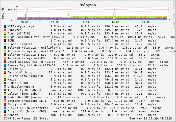
Task: Select the Telekom Malaysia-2-KUL entry
Action: point(82,58)
